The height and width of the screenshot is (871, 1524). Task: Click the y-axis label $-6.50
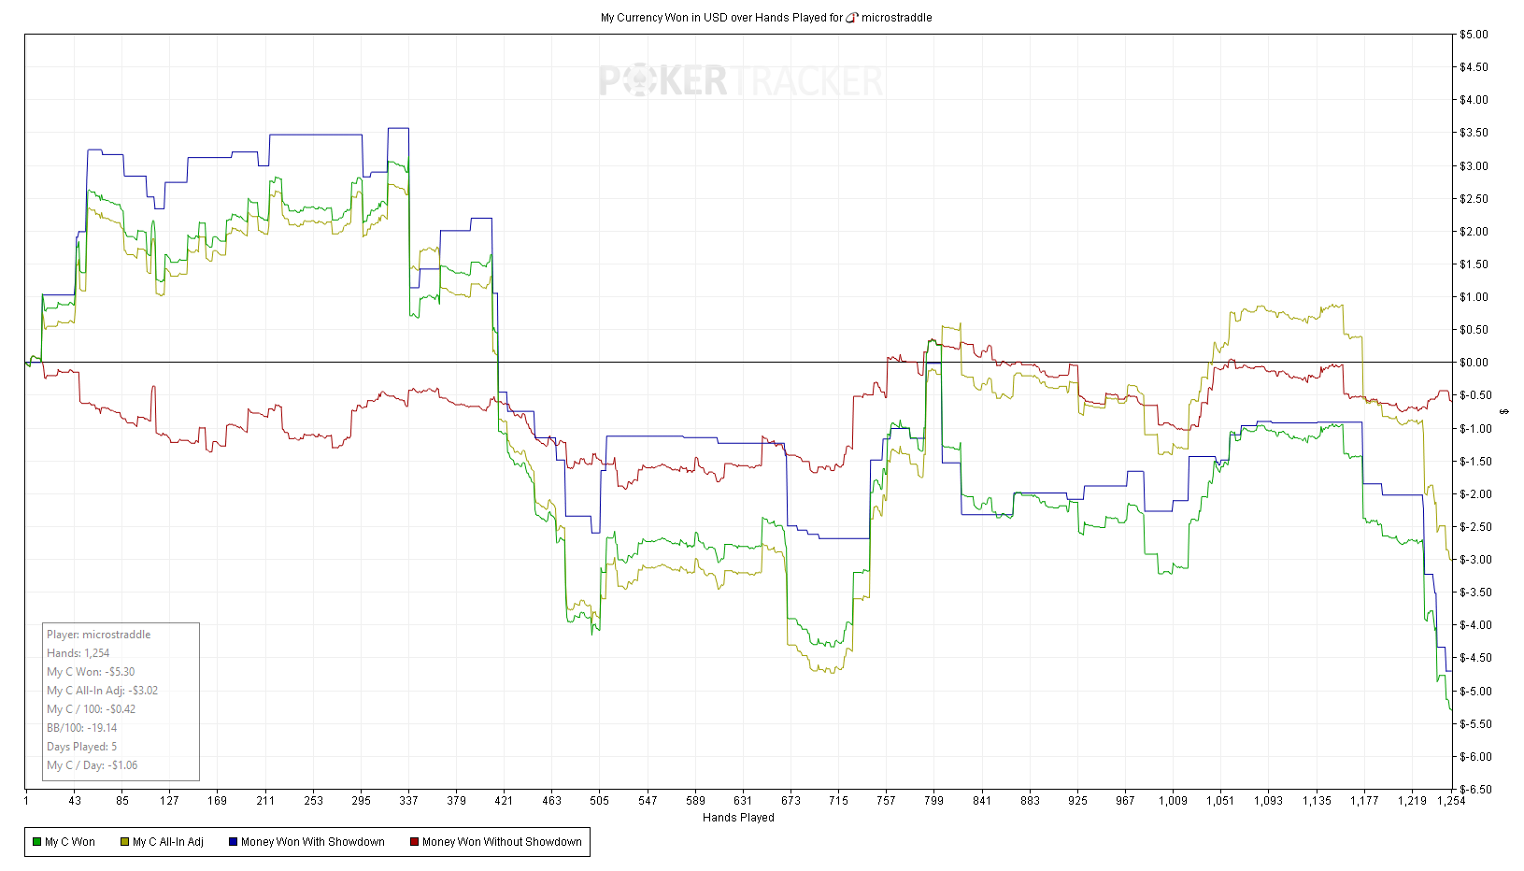click(1476, 790)
